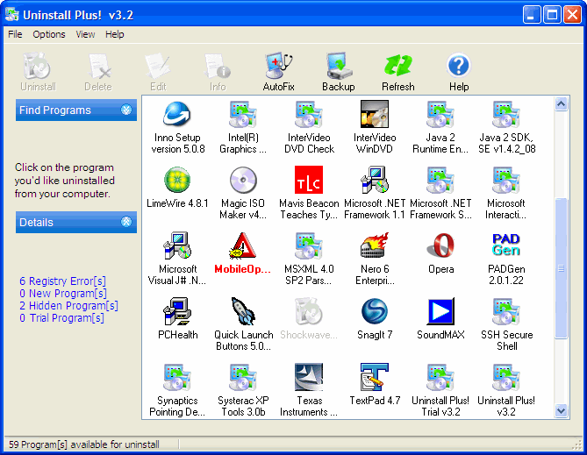The image size is (587, 455).
Task: Maximize the Uninstall Plus! window
Action: click(x=552, y=15)
